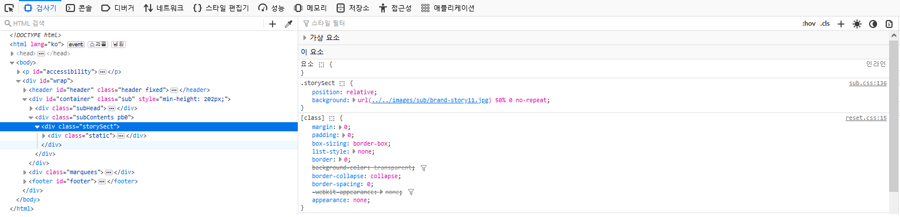Viewport: 900px width, 217px height.
Task: Expand the div.subHead node
Action: click(31, 108)
